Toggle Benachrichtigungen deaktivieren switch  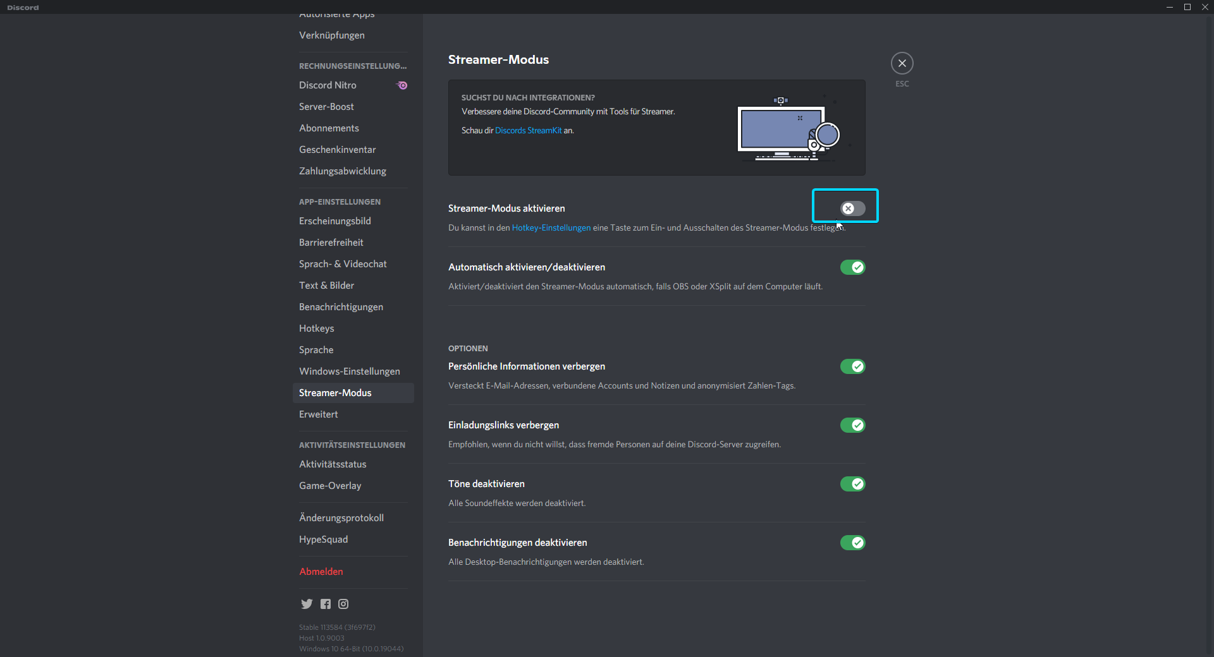point(852,543)
